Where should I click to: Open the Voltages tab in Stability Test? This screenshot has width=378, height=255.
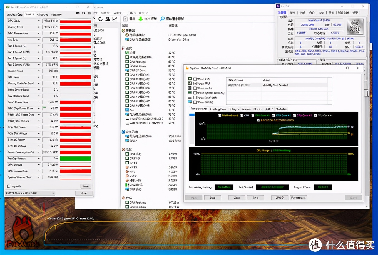coord(234,109)
